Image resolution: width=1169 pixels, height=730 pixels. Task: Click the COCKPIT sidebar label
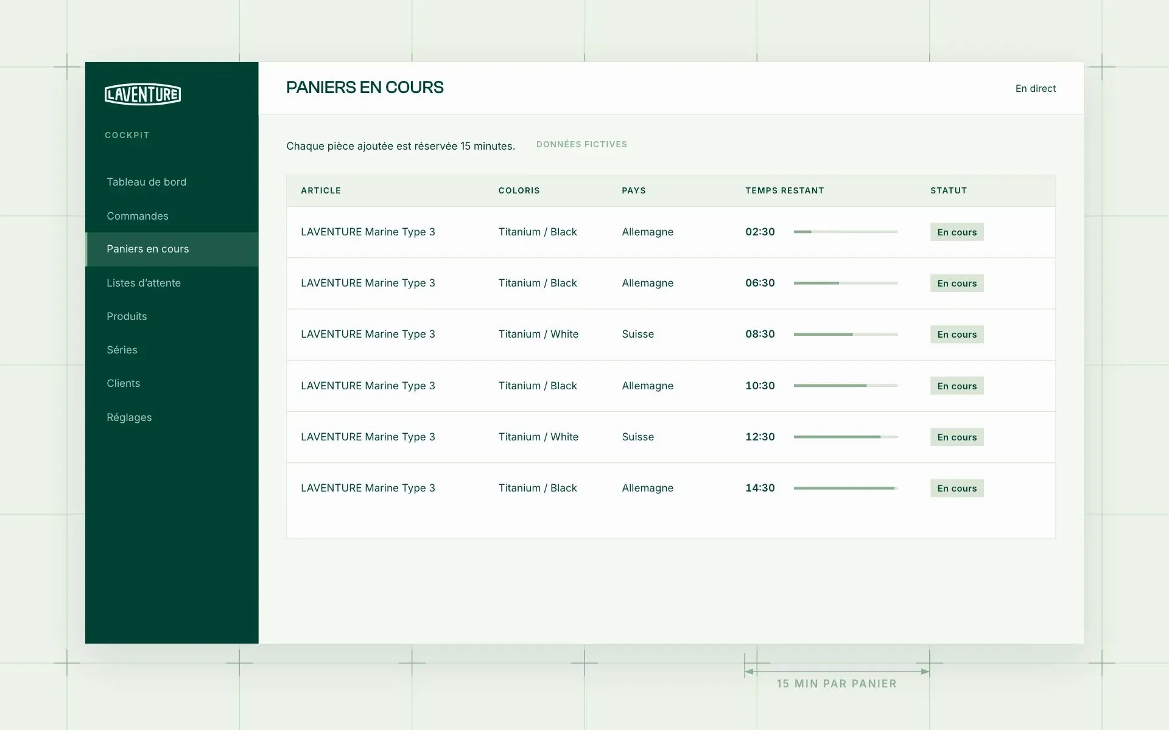pyautogui.click(x=127, y=135)
